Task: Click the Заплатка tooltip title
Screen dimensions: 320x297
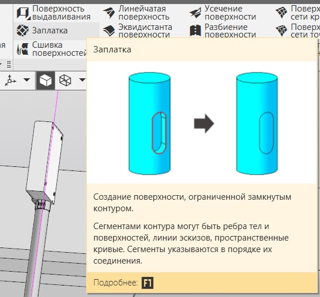Action: tap(112, 49)
